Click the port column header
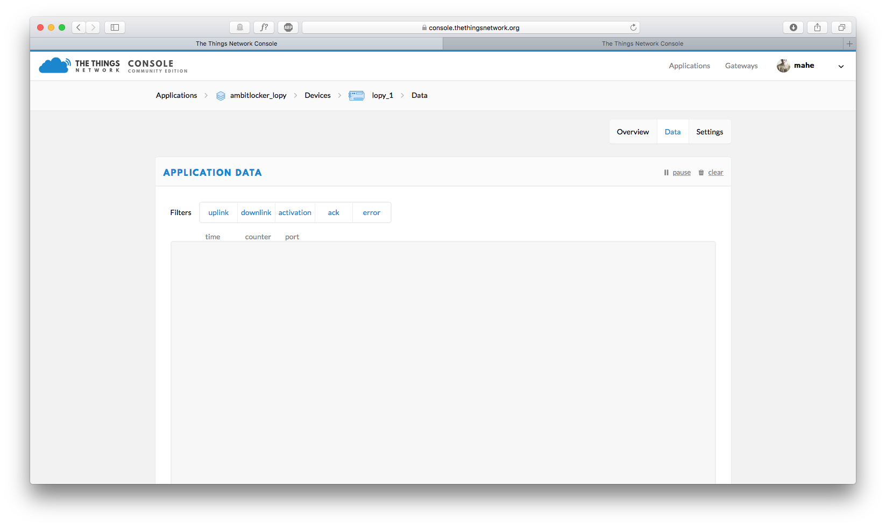 pos(292,237)
